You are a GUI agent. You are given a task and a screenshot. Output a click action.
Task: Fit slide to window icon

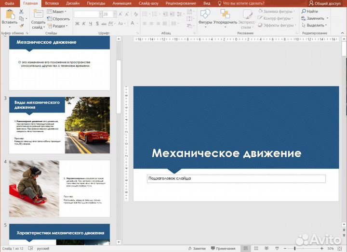339,249
